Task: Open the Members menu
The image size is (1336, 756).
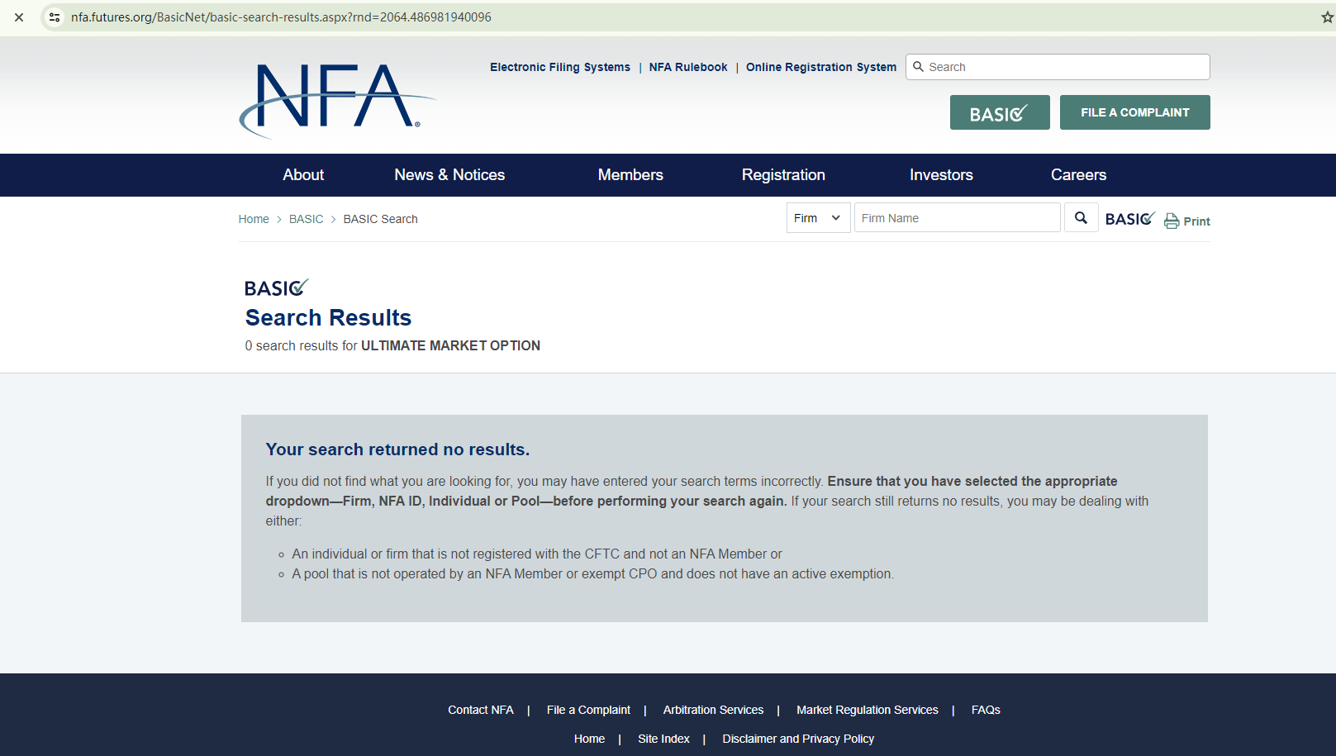Action: point(630,175)
